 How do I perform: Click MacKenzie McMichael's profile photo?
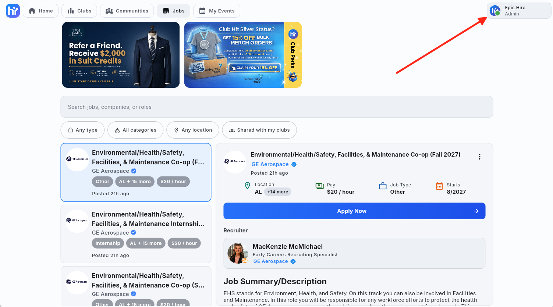point(238,253)
